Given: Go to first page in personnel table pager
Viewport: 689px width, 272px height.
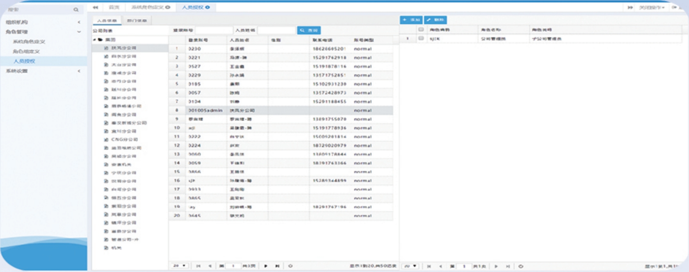Looking at the screenshot, I should click(198, 266).
